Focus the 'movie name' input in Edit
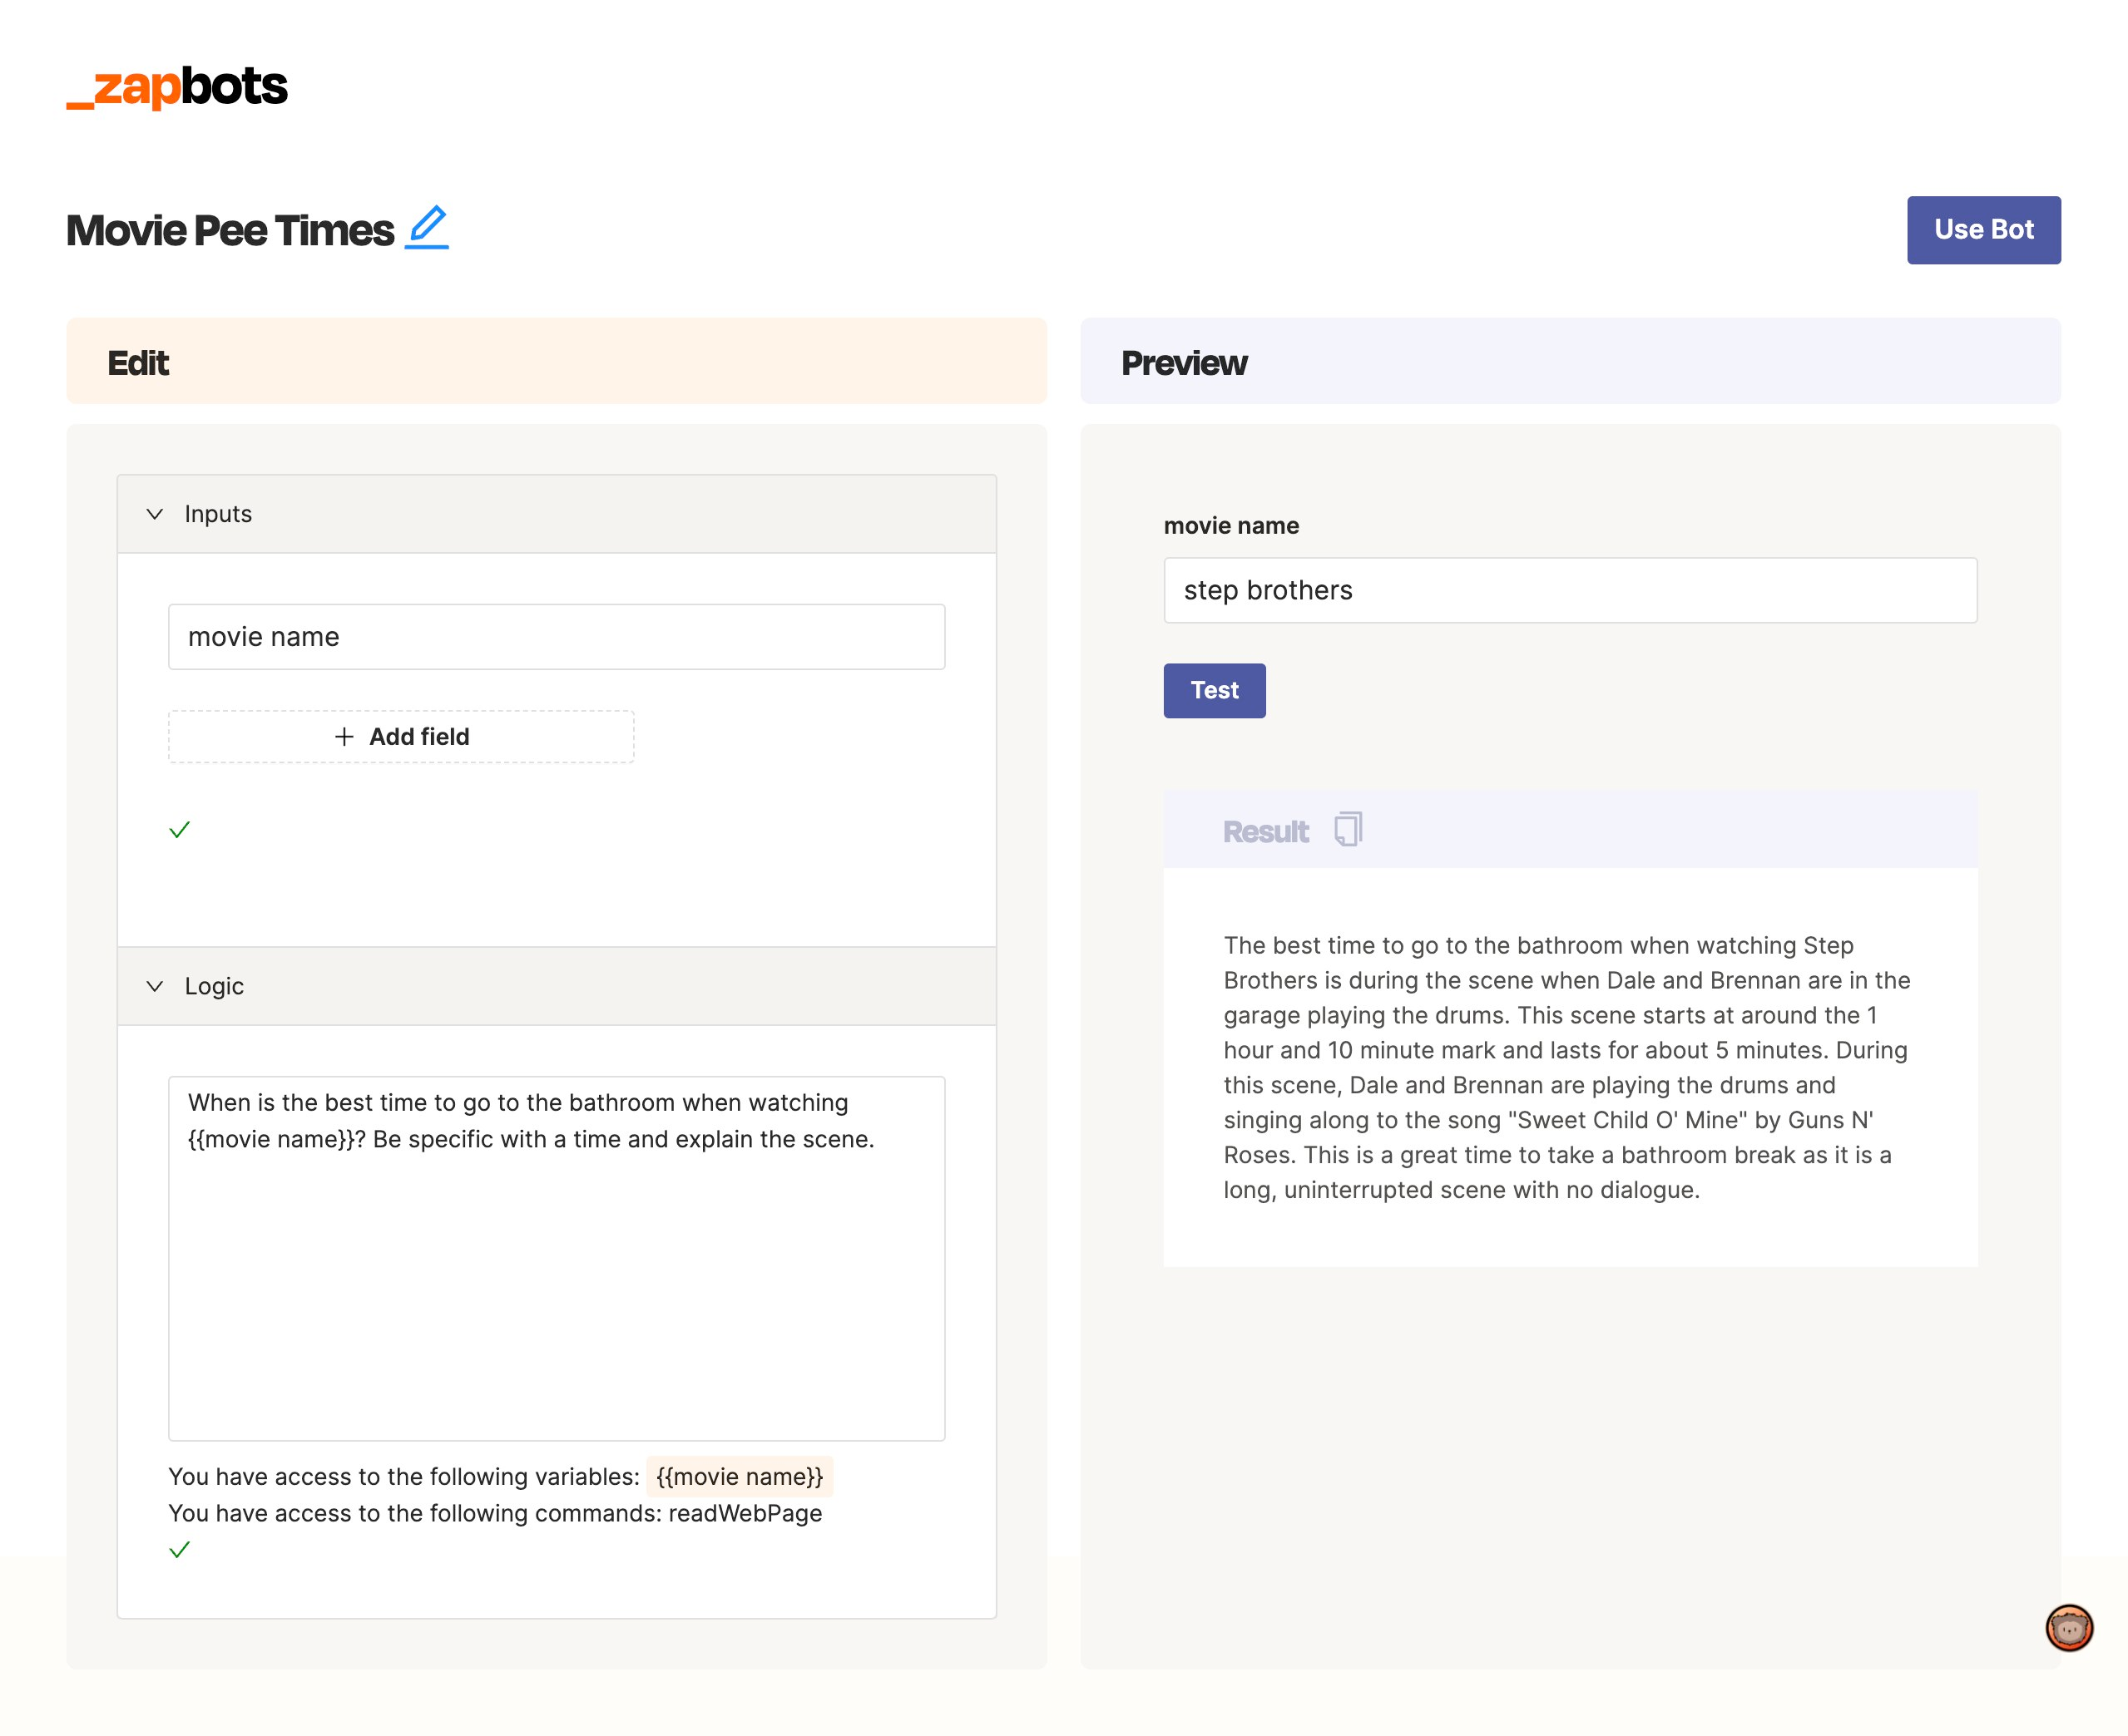Viewport: 2128px width, 1736px height. [x=557, y=637]
